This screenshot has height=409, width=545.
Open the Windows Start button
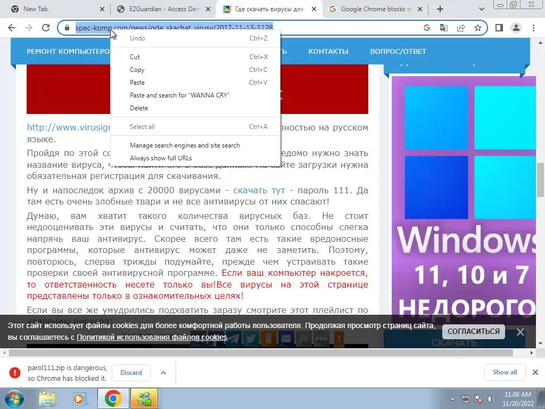(x=14, y=398)
